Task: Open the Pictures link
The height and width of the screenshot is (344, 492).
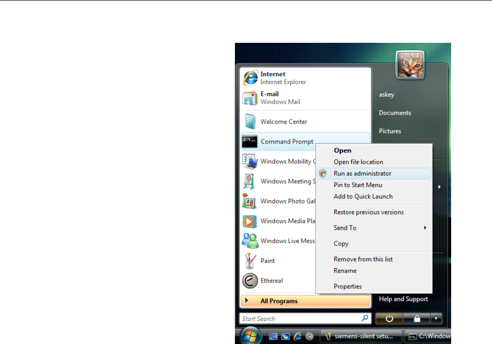Action: 390,131
